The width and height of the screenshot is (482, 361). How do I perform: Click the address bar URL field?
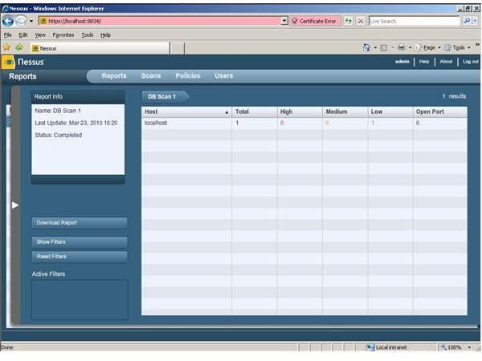[x=160, y=21]
